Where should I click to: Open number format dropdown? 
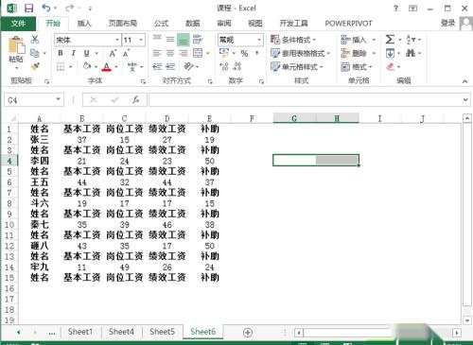pos(259,40)
